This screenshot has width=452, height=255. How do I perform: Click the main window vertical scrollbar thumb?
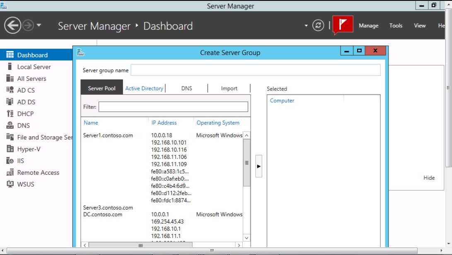coord(448,88)
